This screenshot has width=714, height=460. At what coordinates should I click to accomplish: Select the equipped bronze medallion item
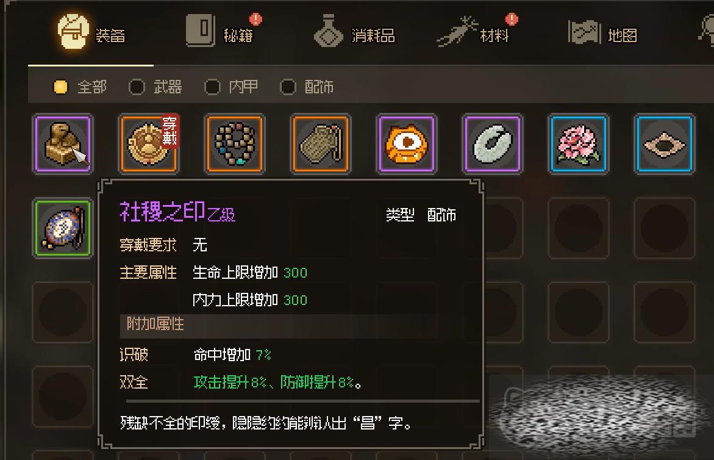click(149, 144)
